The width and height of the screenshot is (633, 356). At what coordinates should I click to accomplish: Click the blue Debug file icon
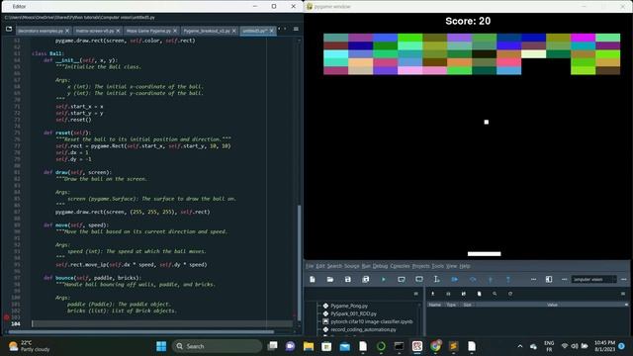click(455, 279)
